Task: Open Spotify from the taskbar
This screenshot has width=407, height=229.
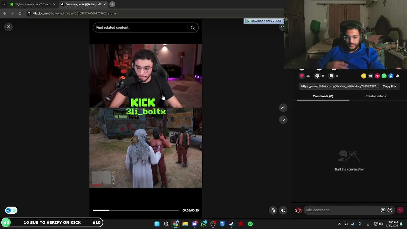Action: point(250,224)
